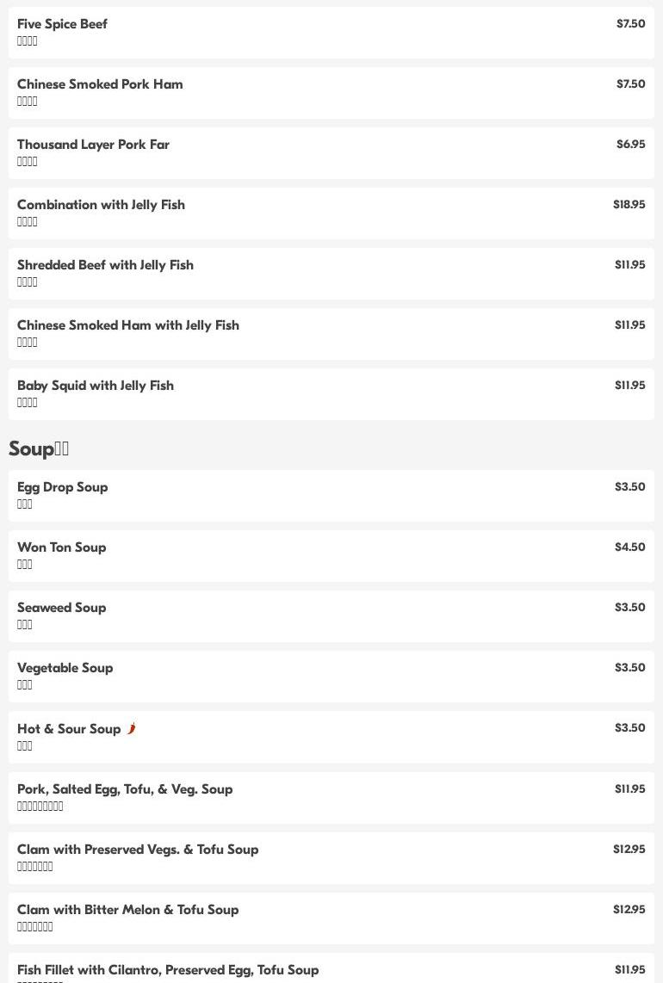Open Chinese Smoked Pork Ham item

click(x=331, y=93)
